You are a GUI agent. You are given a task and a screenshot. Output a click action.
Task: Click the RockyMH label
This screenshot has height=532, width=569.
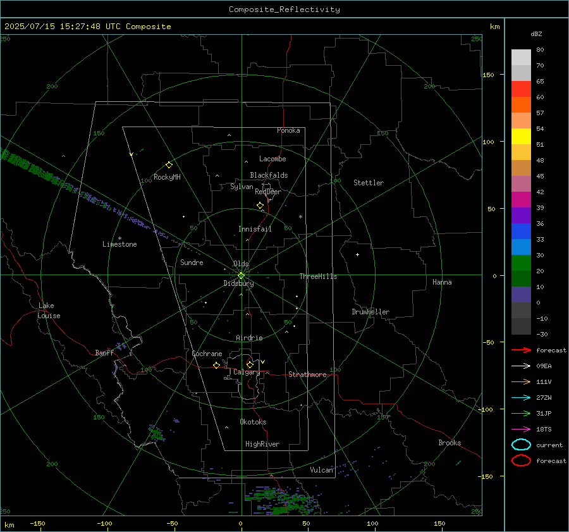pyautogui.click(x=167, y=177)
